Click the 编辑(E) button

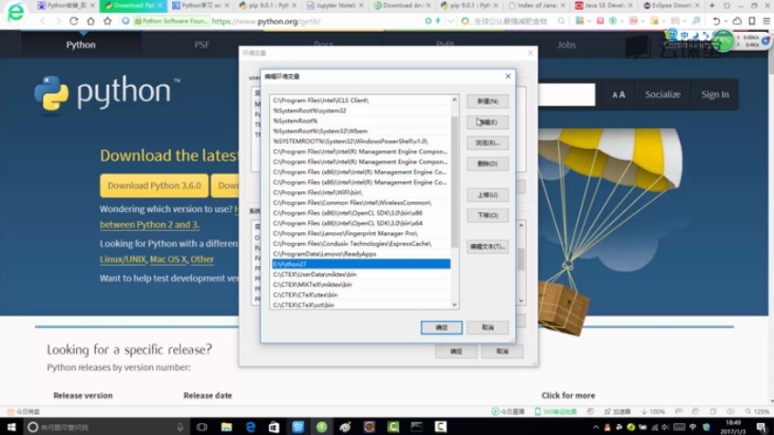click(x=488, y=122)
